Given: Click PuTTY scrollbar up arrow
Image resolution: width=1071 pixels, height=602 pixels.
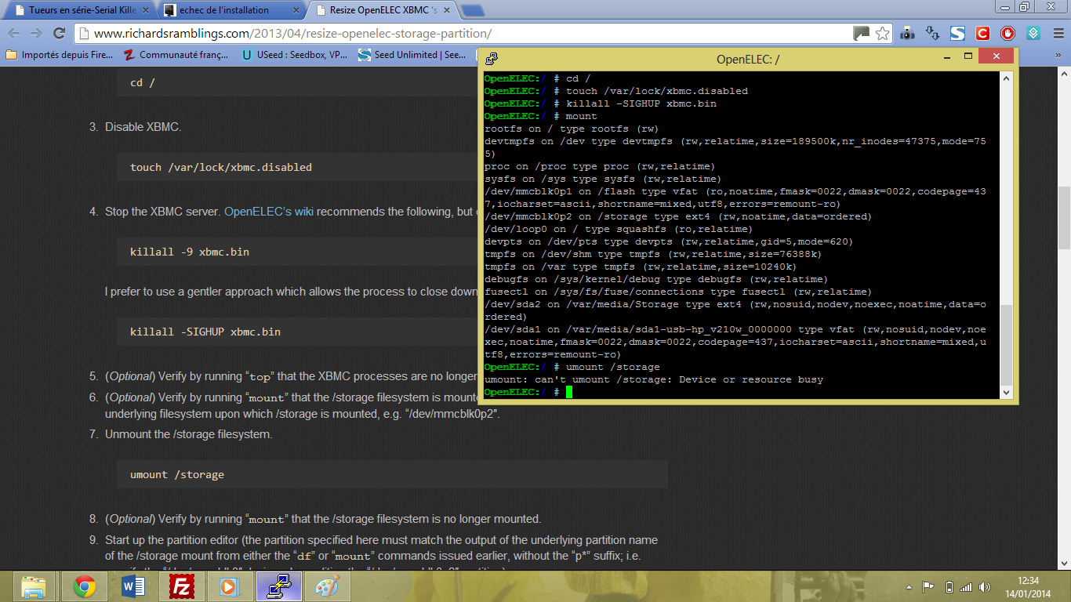Looking at the screenshot, I should pos(1007,78).
